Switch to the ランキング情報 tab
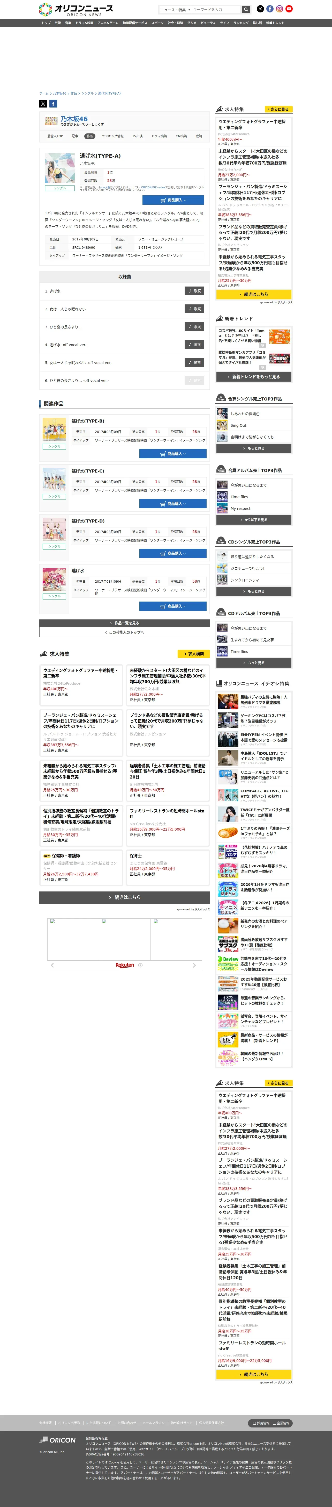332x1507 pixels. (x=113, y=136)
